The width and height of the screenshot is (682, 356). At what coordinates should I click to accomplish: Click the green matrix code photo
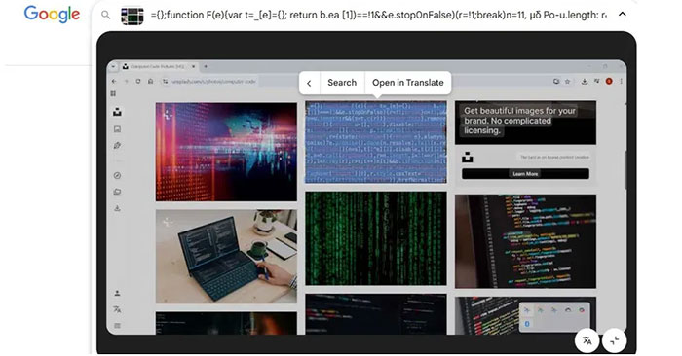pos(376,238)
